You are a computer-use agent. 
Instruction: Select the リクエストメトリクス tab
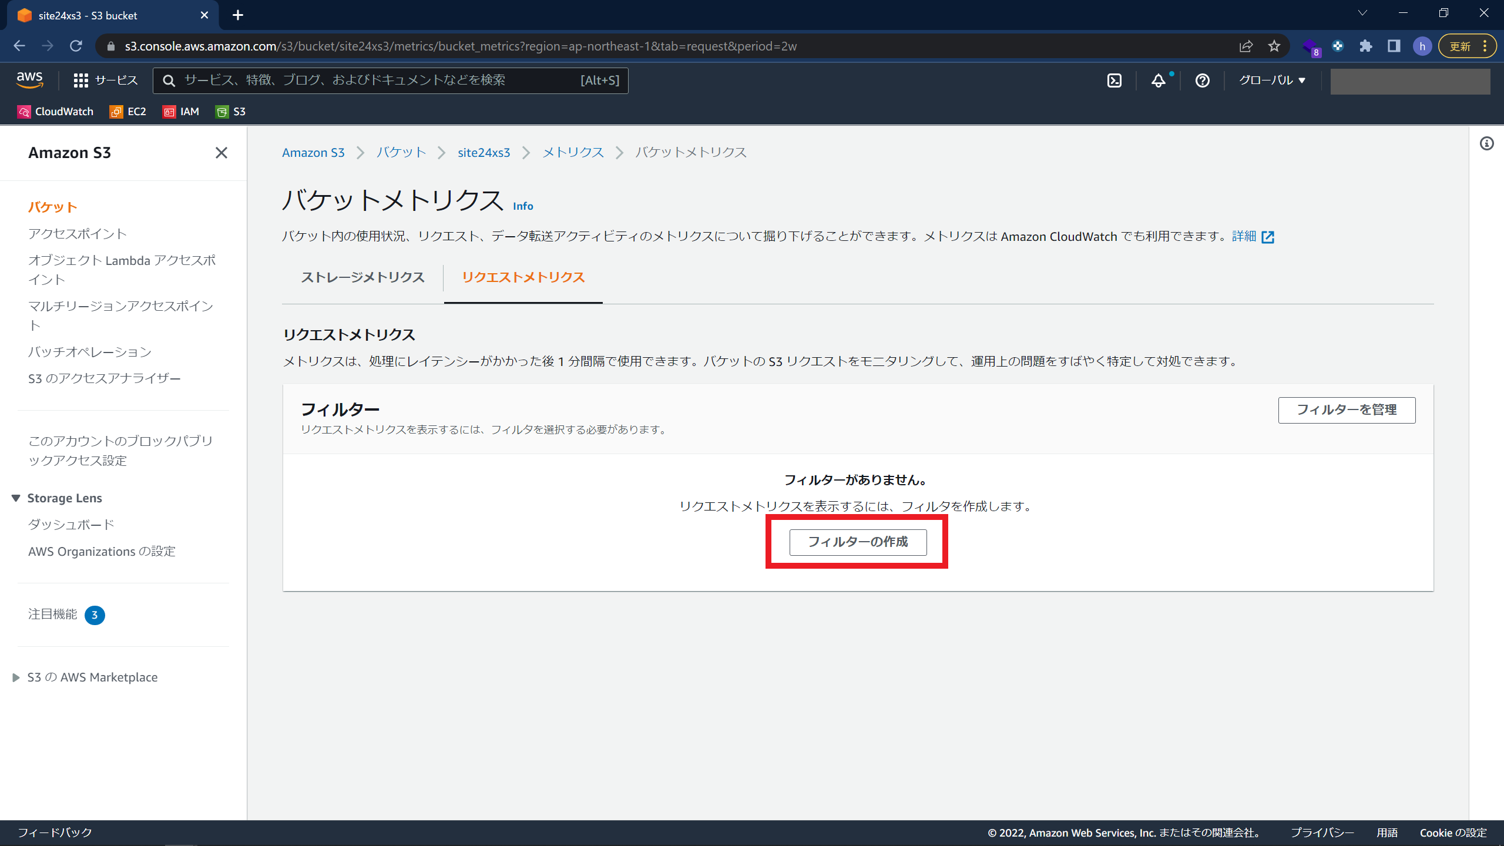[x=523, y=277]
